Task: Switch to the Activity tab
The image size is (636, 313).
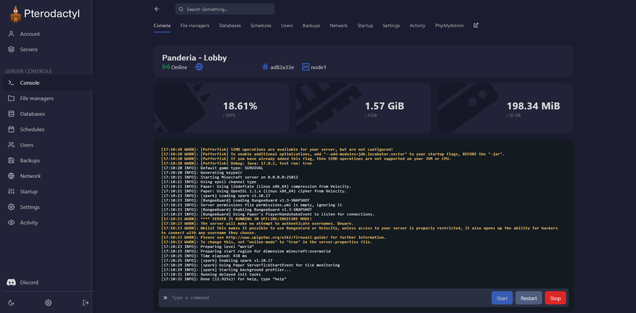Action: (x=418, y=25)
